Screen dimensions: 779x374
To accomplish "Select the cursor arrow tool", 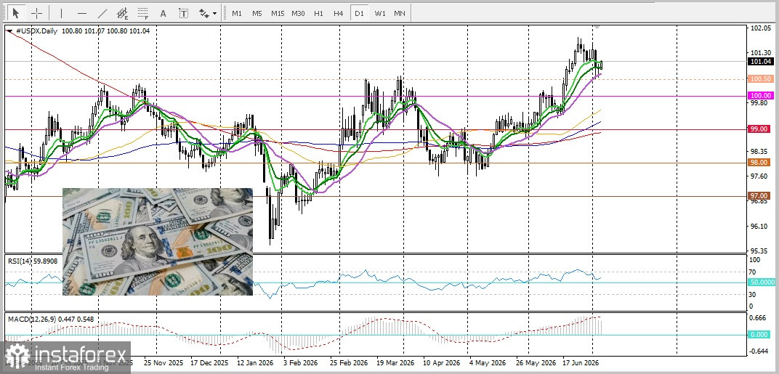I will (x=17, y=13).
